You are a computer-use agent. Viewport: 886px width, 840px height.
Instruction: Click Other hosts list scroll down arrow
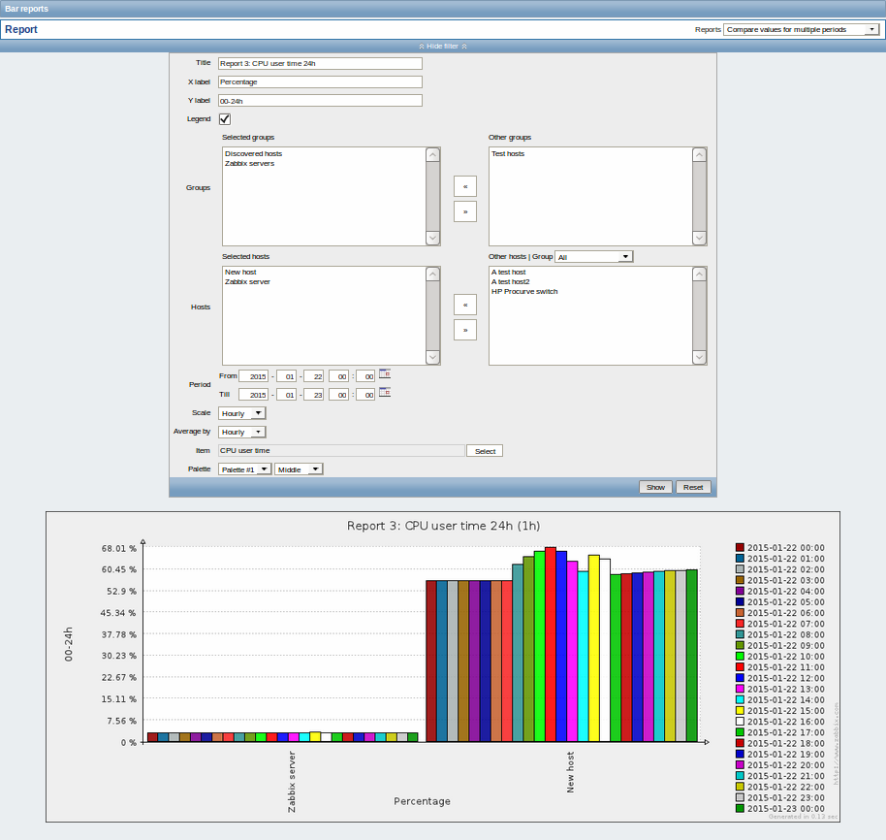coord(700,357)
